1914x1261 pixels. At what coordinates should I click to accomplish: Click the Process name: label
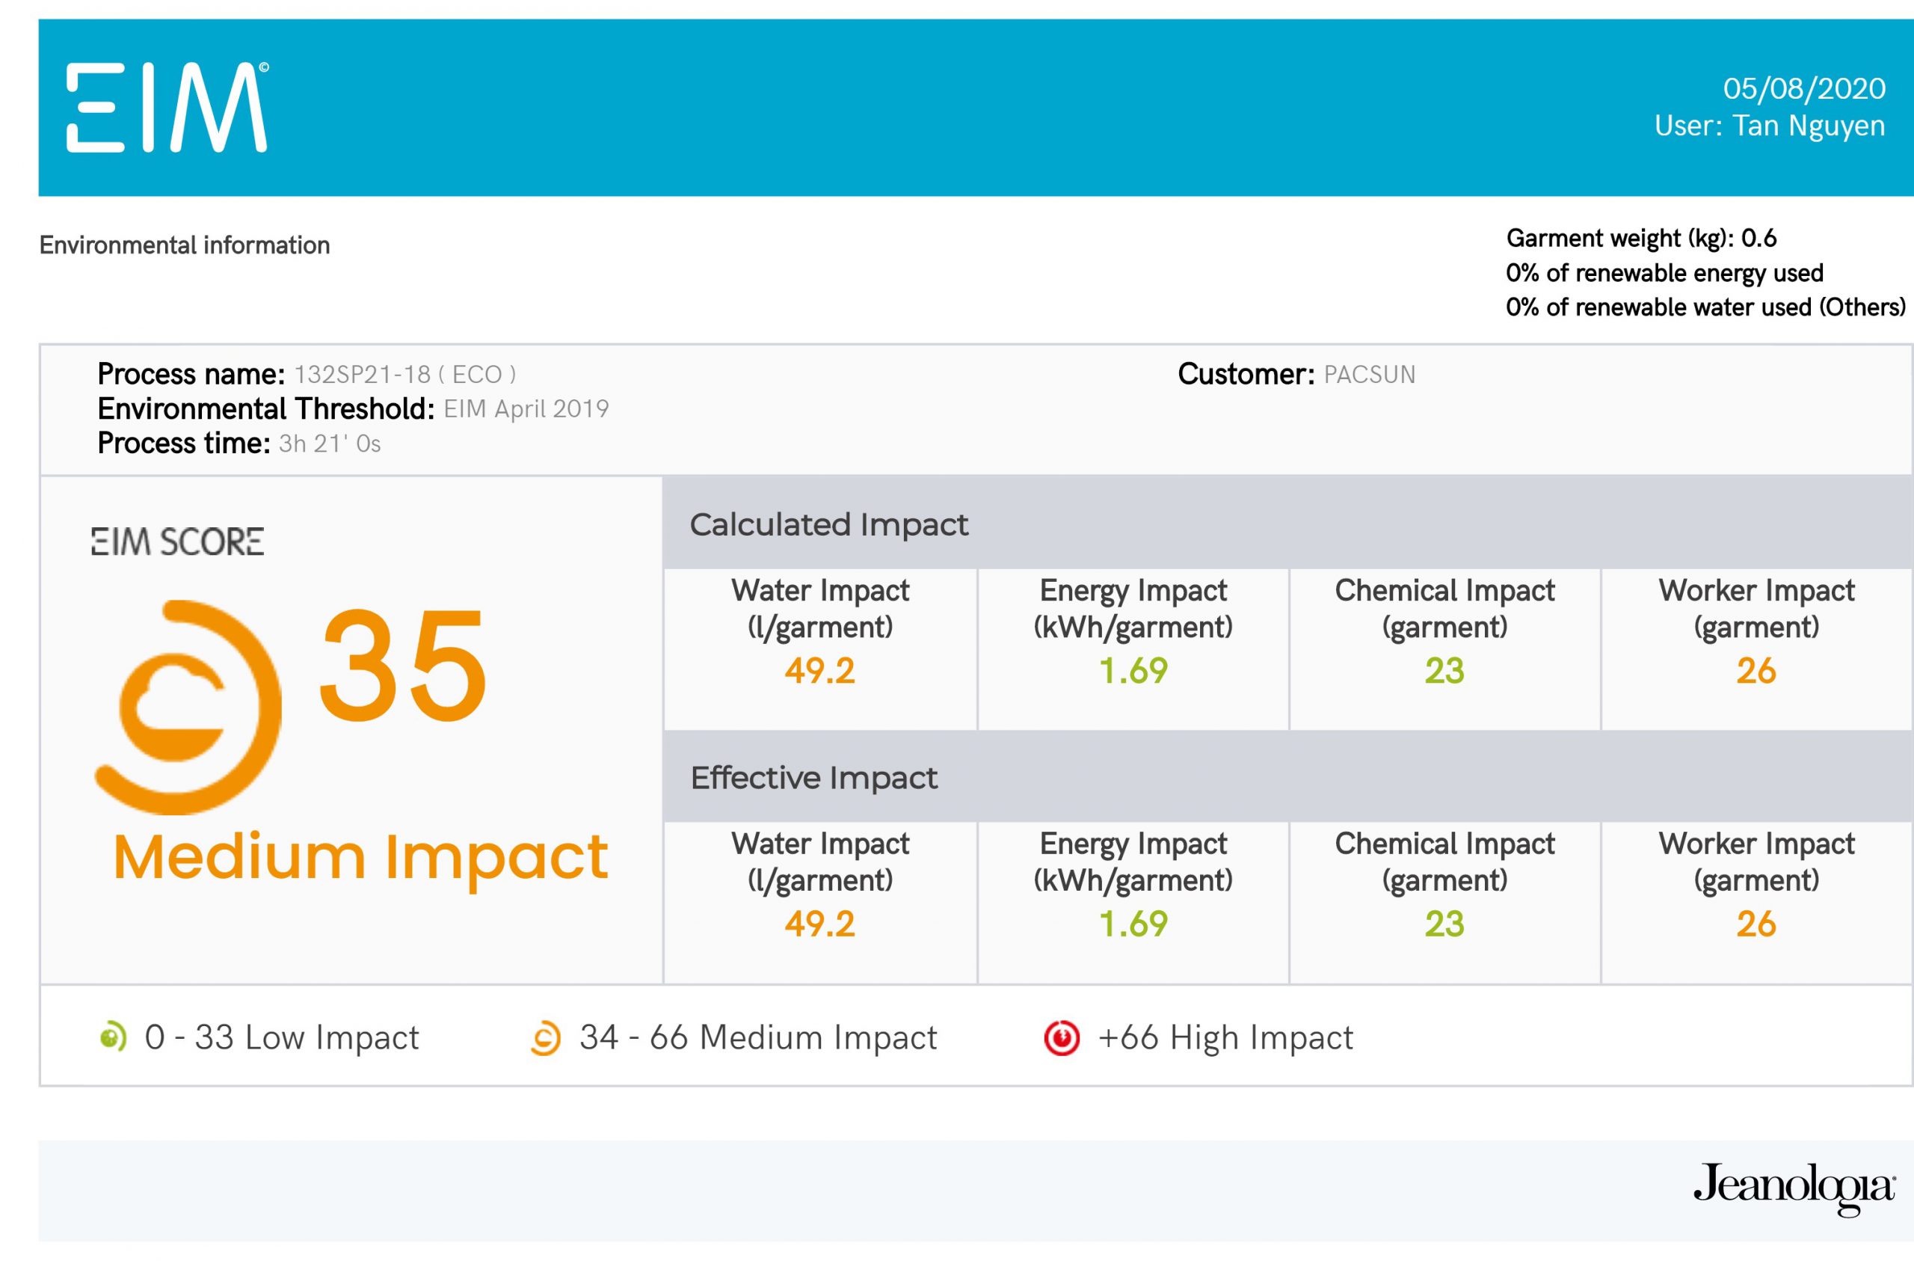(191, 375)
